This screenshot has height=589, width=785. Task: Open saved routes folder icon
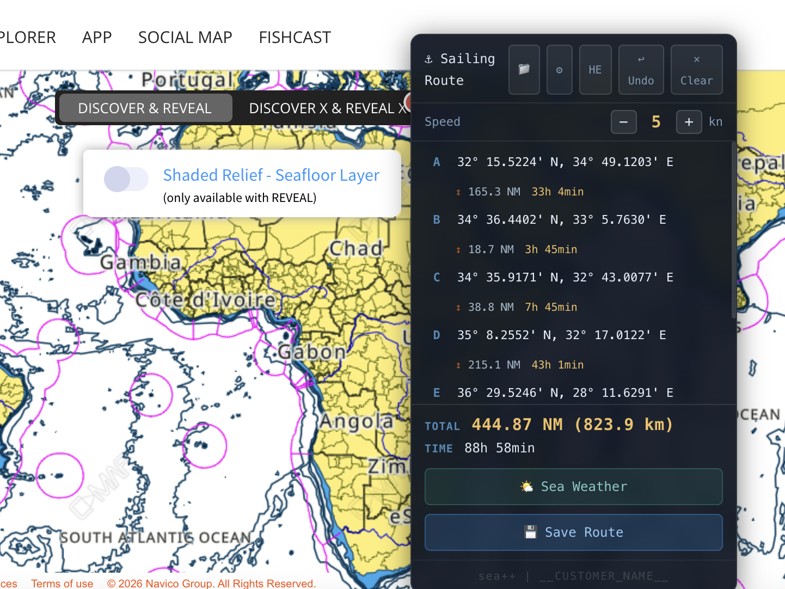tap(524, 70)
